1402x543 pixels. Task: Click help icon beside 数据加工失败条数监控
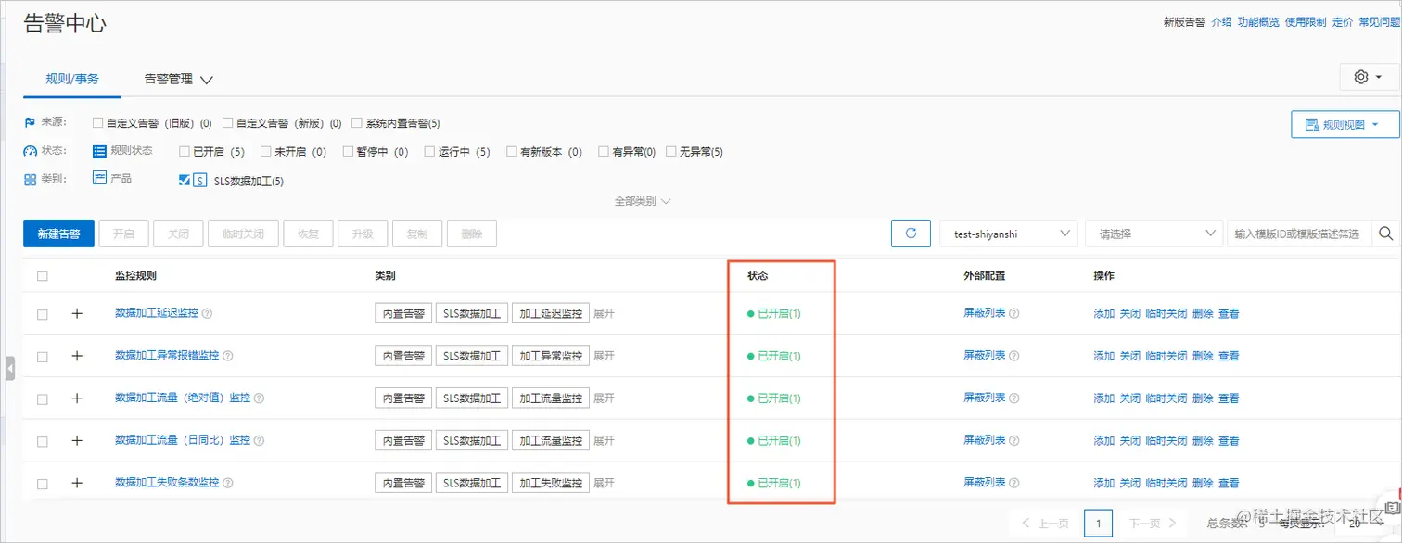(x=228, y=483)
